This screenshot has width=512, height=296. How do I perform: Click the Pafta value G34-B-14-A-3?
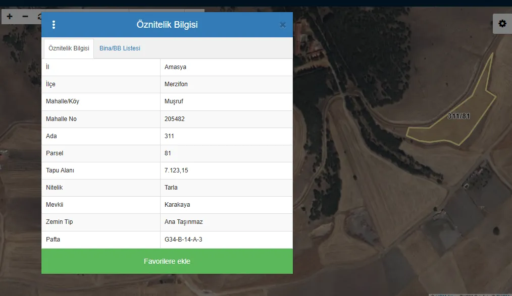(183, 239)
